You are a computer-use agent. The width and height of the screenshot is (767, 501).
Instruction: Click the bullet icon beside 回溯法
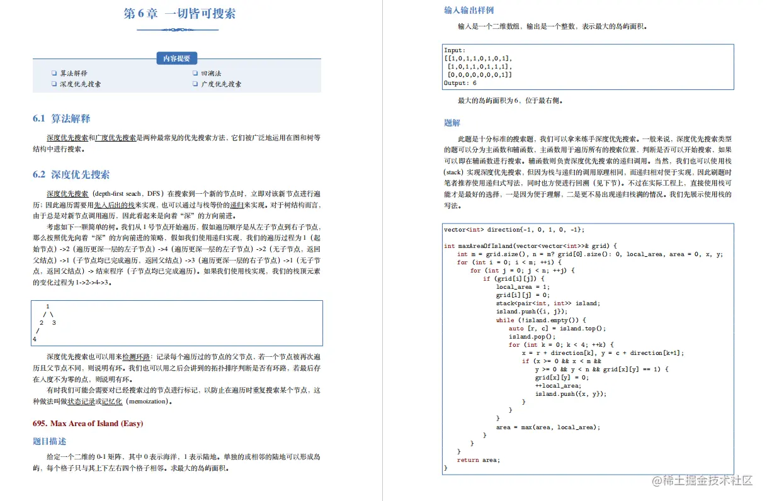[196, 72]
